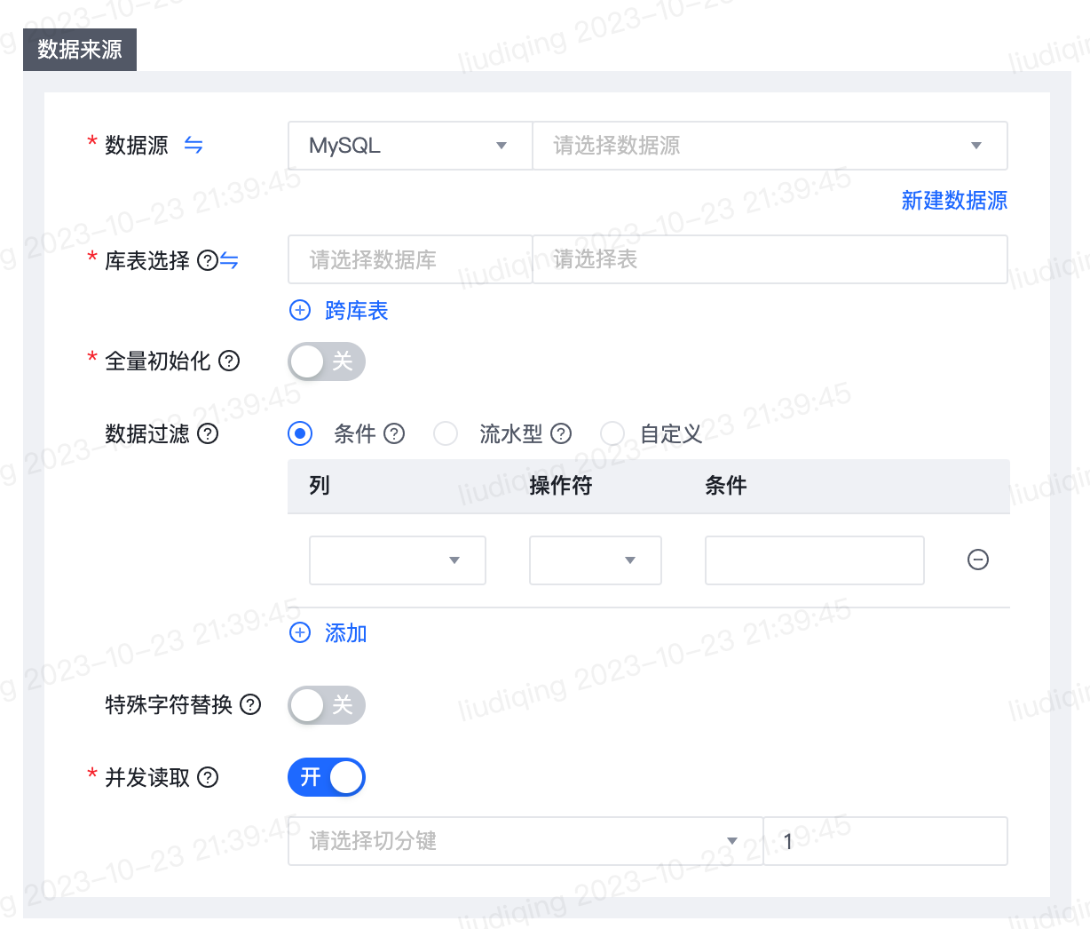Screen dimensions: 1090x929
Task: Click help icon beside 特殊字符替换
Action: click(x=251, y=704)
